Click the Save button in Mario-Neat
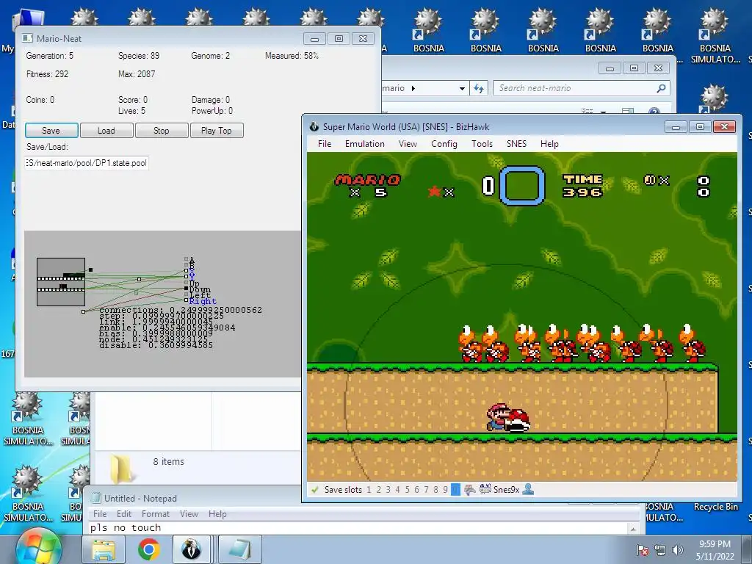752x564 pixels. coord(51,131)
